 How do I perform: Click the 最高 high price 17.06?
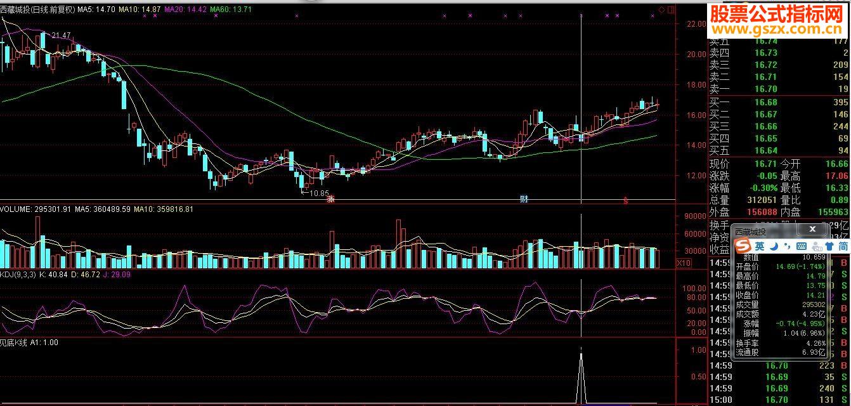point(836,176)
